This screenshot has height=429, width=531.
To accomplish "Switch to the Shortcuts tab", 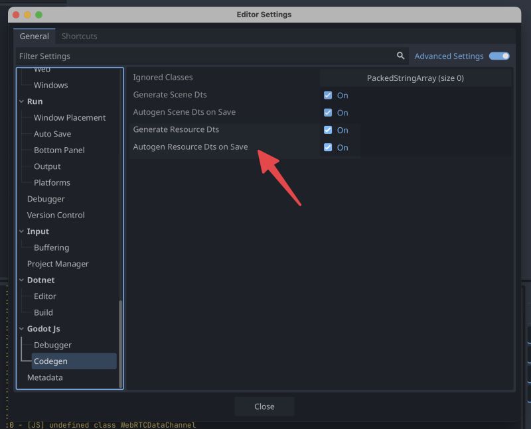I will (78, 36).
